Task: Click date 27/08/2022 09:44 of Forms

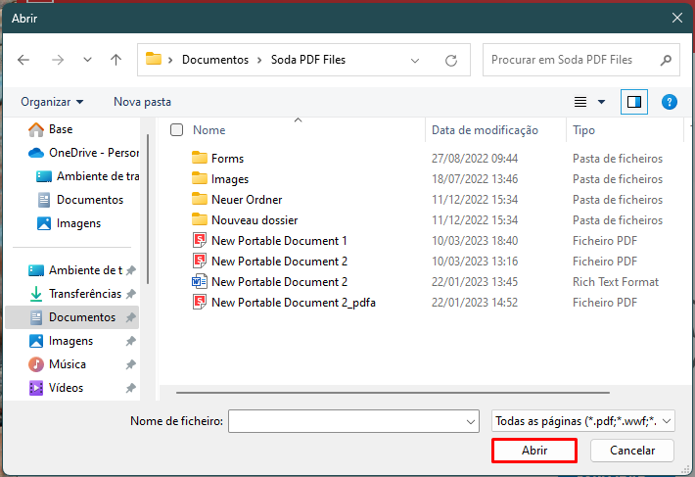Action: (x=475, y=159)
